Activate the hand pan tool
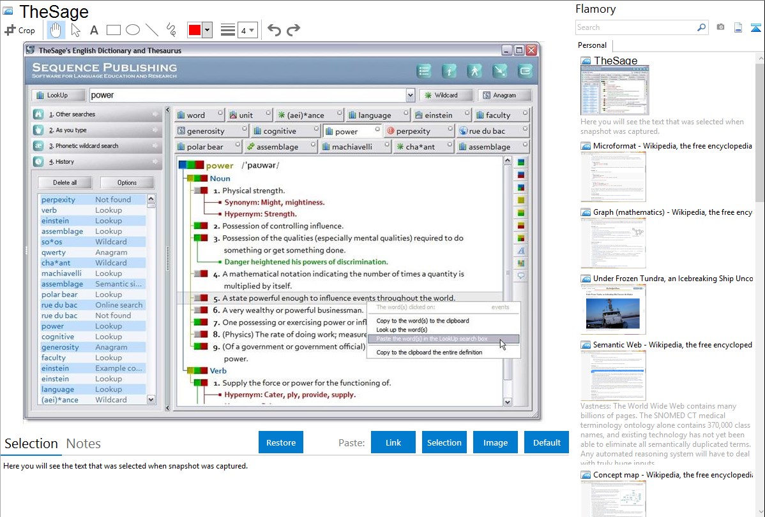The height and width of the screenshot is (517, 765). click(x=56, y=30)
